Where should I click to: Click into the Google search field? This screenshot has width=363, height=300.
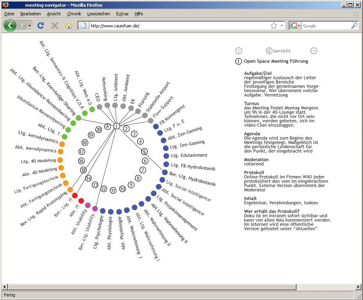pos(325,26)
